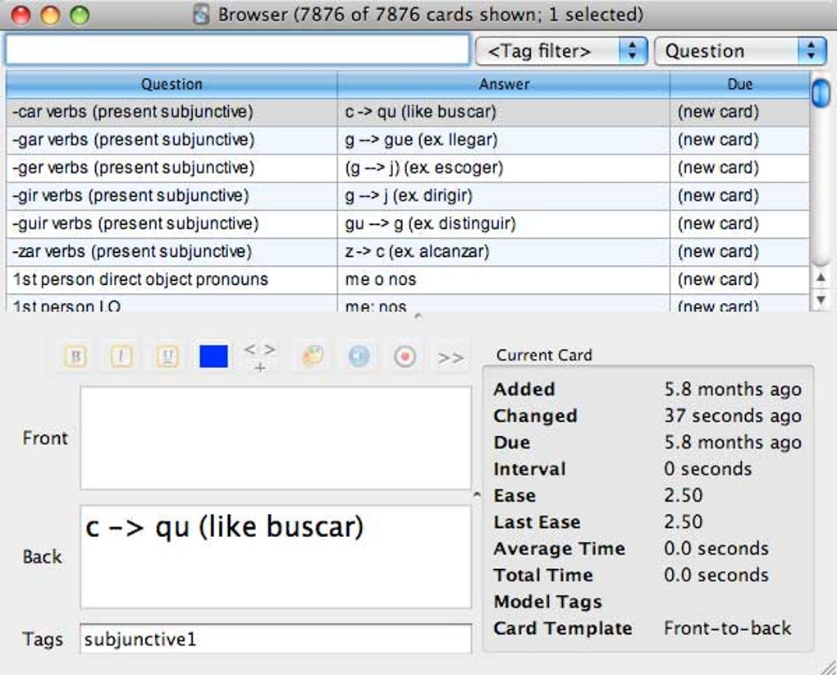Viewport: 837px width, 675px height.
Task: Click the window resize grip corner
Action: pyautogui.click(x=829, y=668)
